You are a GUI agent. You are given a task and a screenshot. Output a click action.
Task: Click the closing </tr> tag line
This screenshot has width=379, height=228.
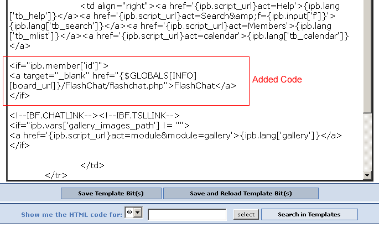(x=56, y=175)
